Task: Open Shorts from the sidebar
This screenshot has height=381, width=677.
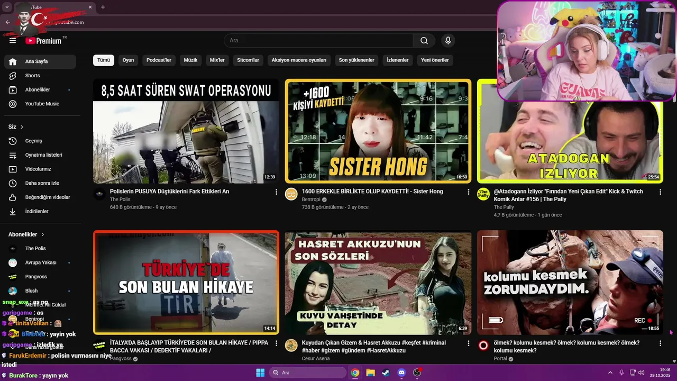Action: click(40, 76)
